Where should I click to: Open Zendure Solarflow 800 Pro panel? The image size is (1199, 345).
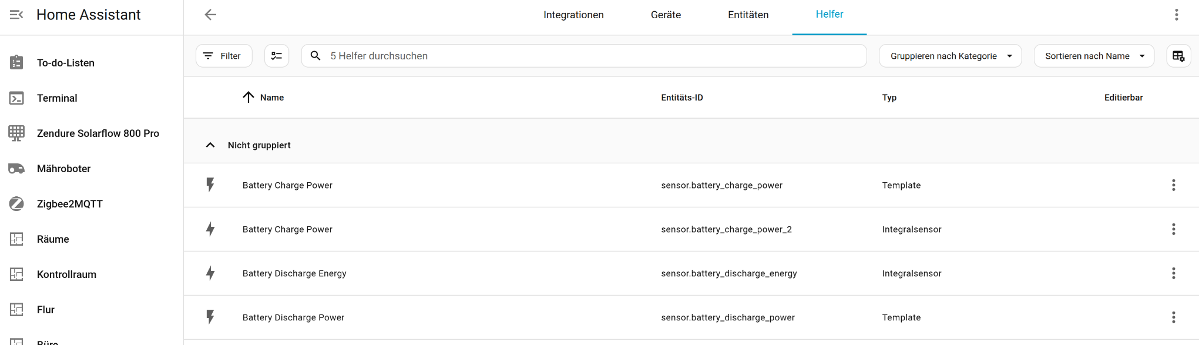coord(98,133)
